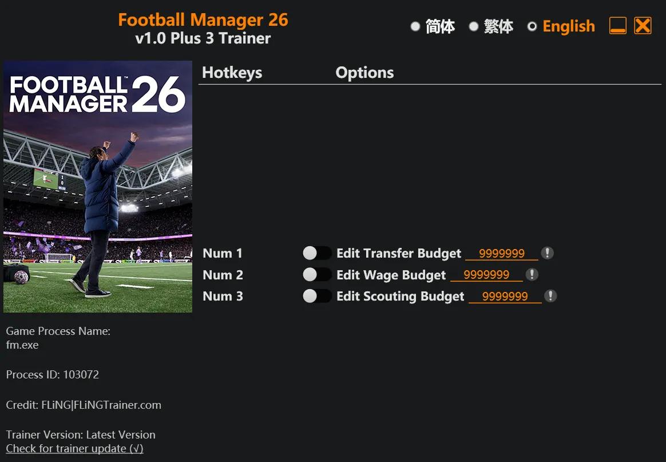
Task: Open the Check for trainer update link
Action: point(74,449)
